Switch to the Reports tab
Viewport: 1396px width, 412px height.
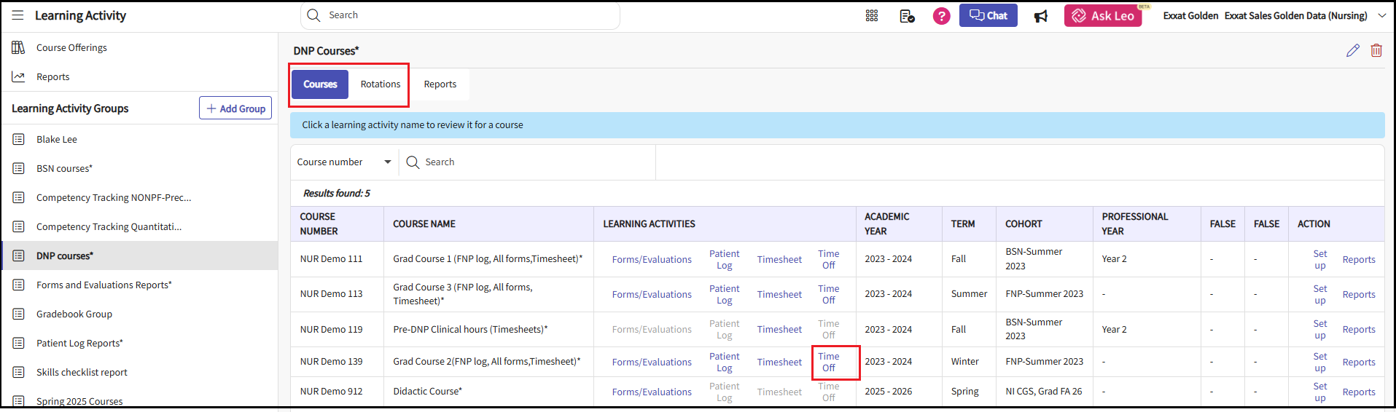click(440, 84)
